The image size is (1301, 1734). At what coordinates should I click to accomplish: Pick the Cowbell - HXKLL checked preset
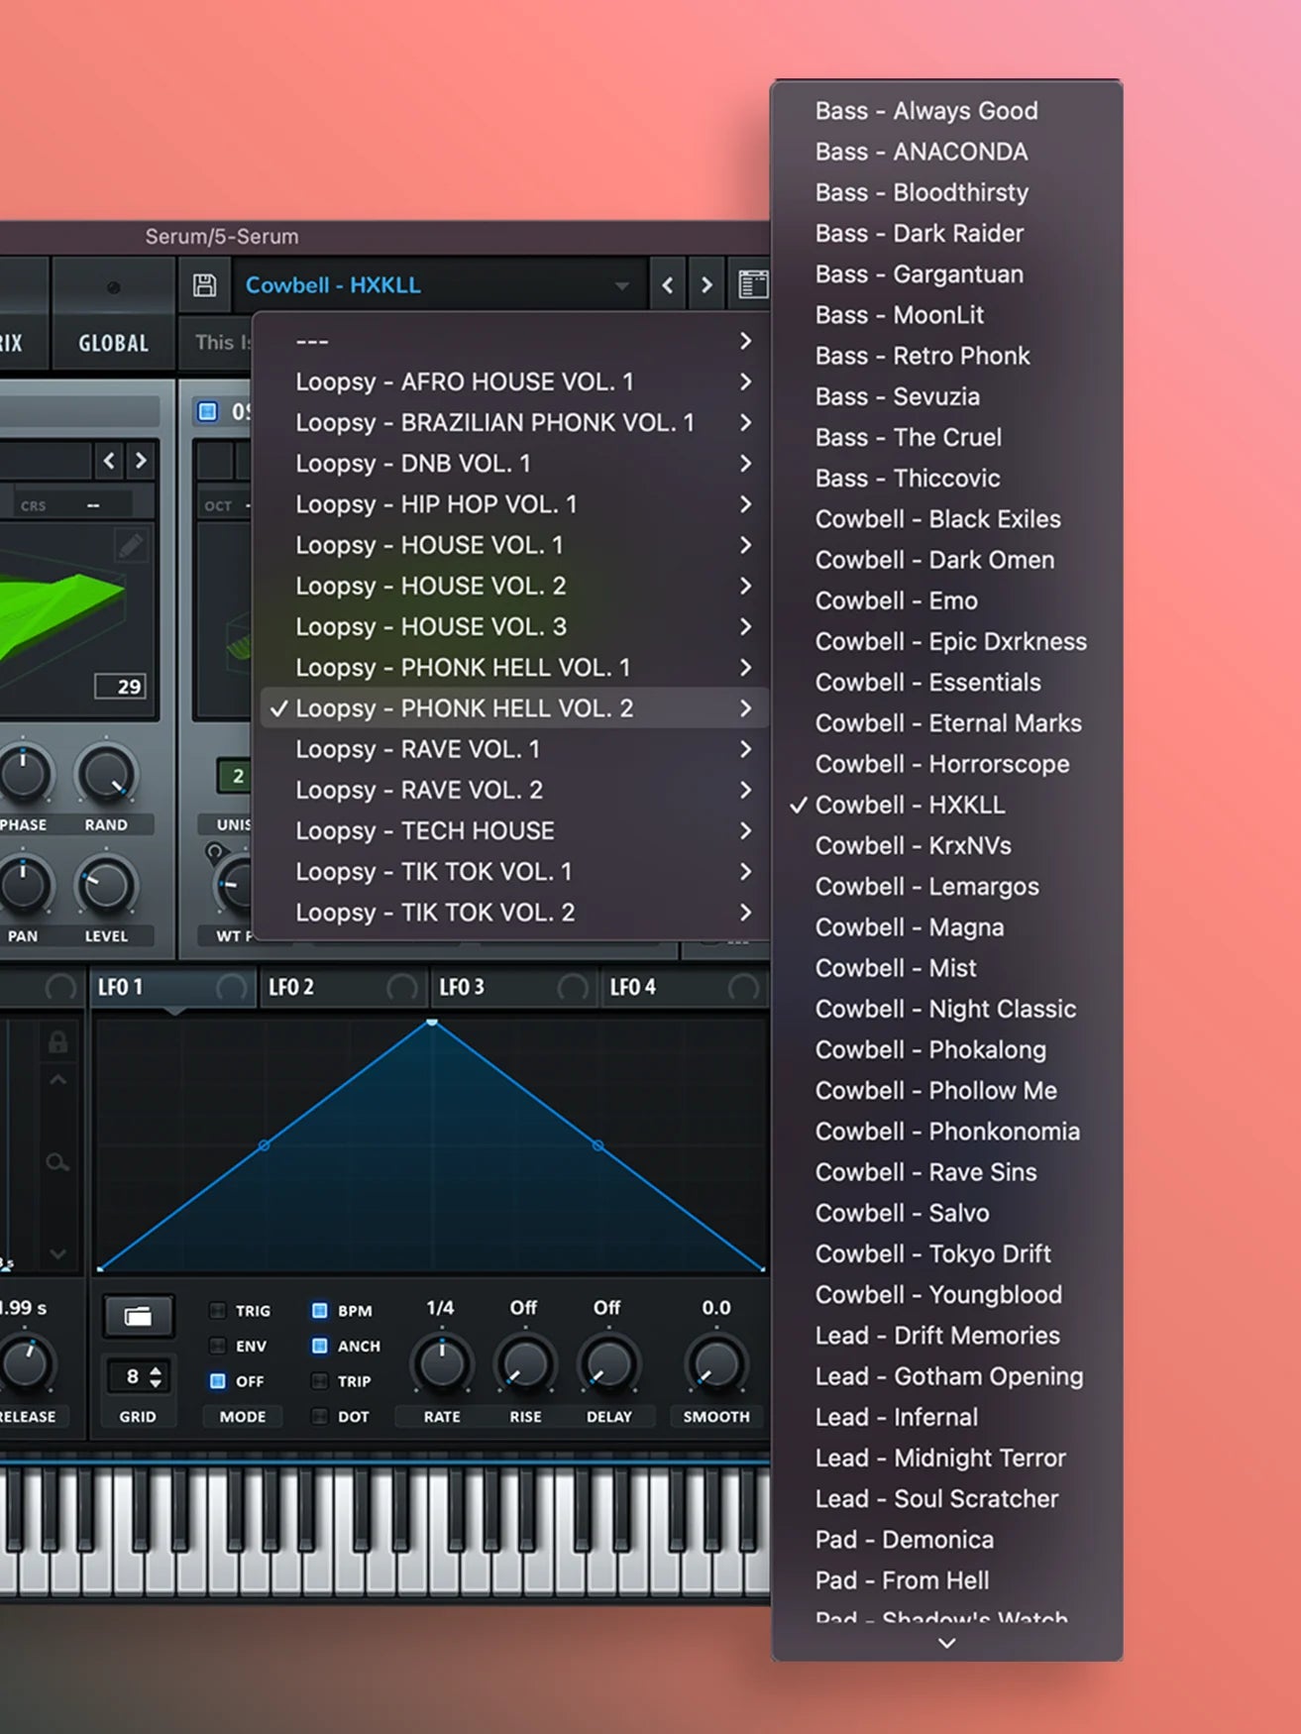946,805
